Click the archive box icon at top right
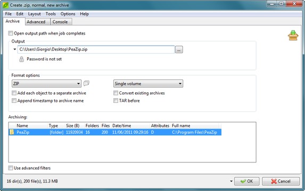Screen dimensions: 305x191 pyautogui.click(x=293, y=36)
